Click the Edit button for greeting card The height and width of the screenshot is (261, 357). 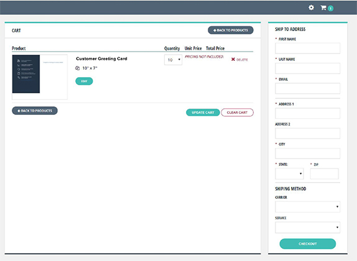pos(84,81)
